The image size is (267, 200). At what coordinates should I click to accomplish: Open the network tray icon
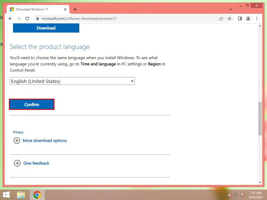pyautogui.click(x=236, y=195)
